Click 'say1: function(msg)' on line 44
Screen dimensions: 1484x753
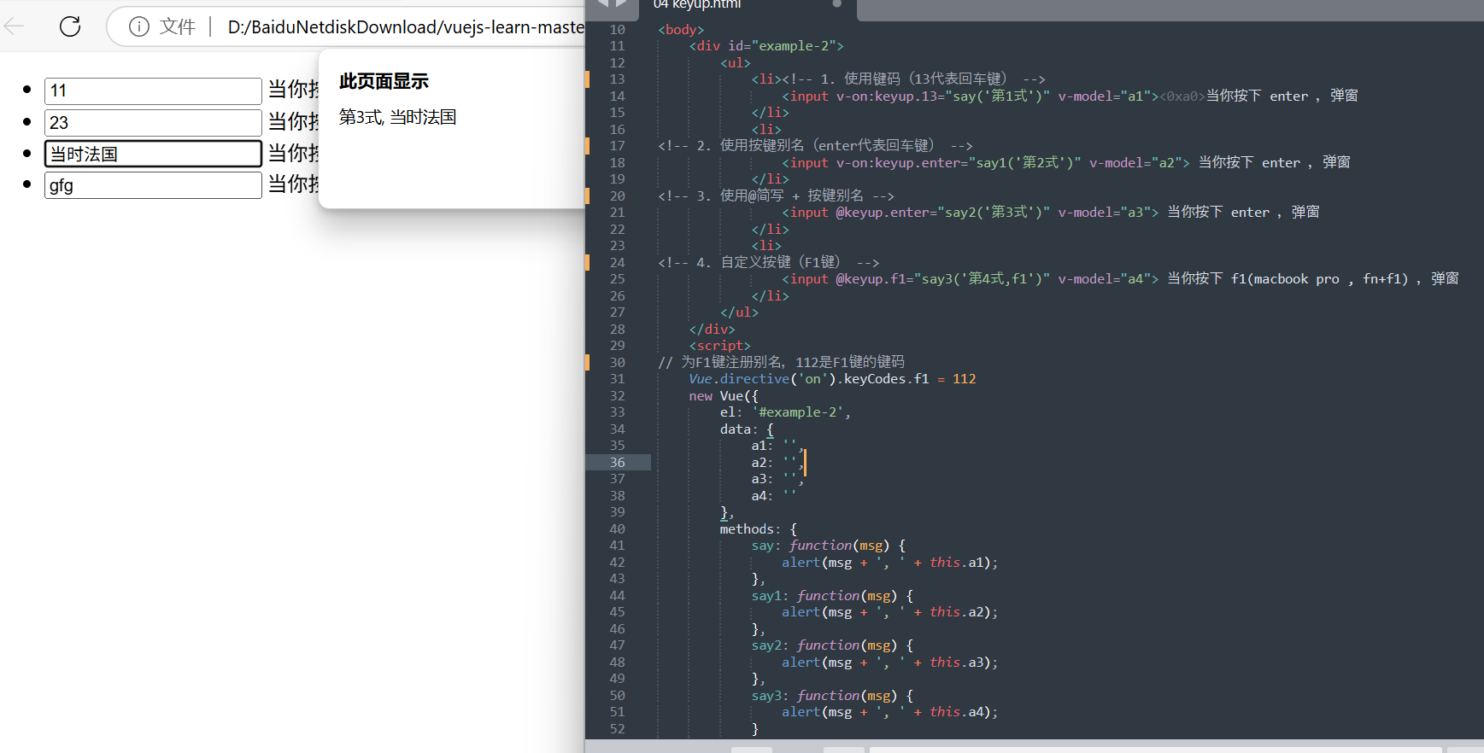point(824,596)
